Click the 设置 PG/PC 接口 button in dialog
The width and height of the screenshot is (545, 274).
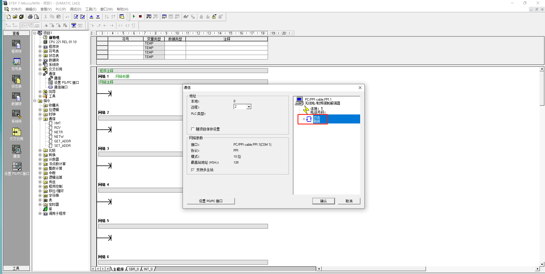click(x=211, y=201)
